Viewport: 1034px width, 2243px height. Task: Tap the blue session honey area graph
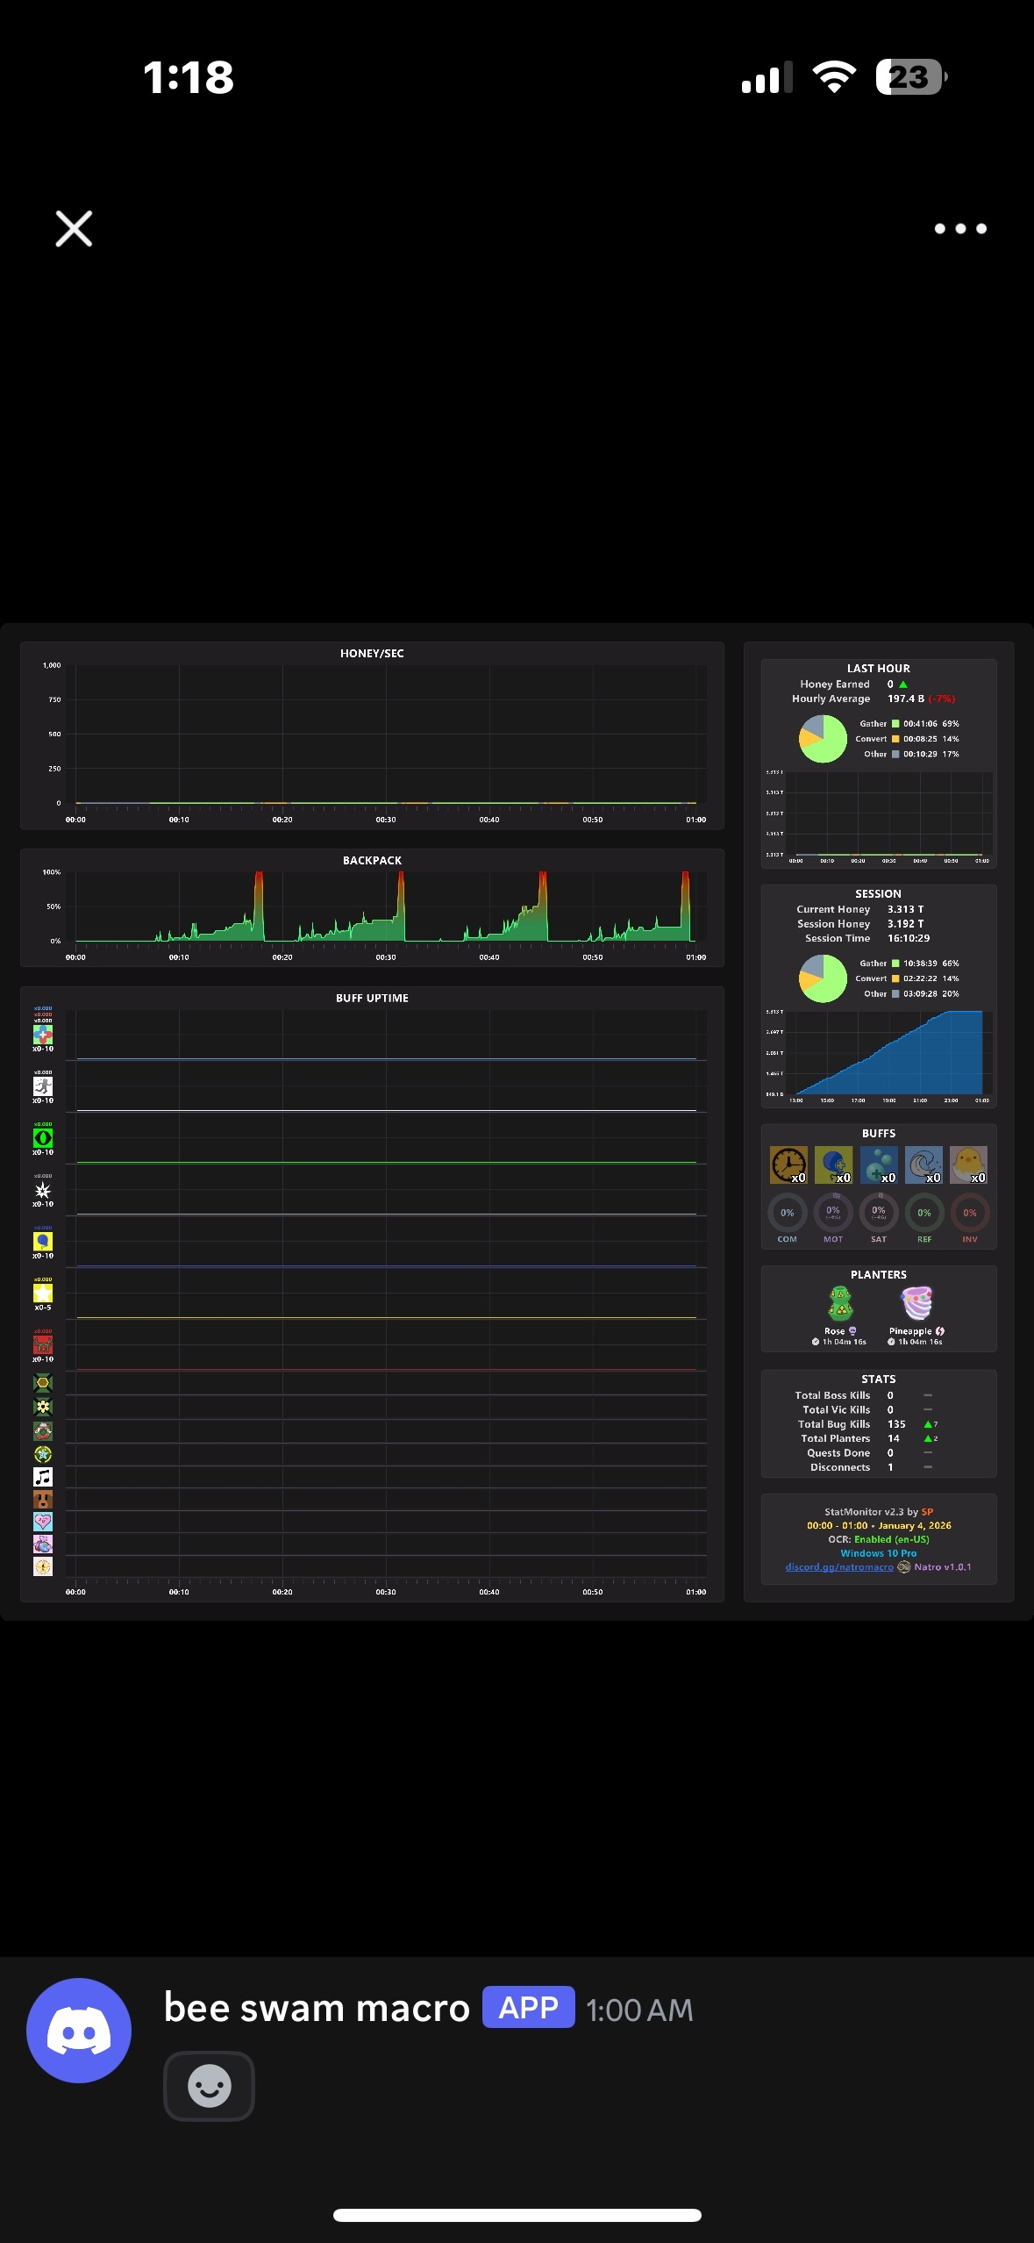click(x=890, y=1053)
